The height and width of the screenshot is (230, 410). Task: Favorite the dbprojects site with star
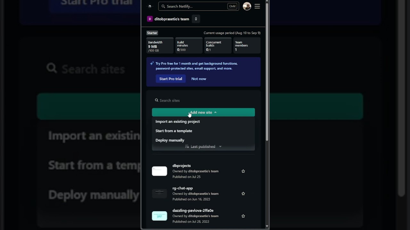pyautogui.click(x=243, y=171)
